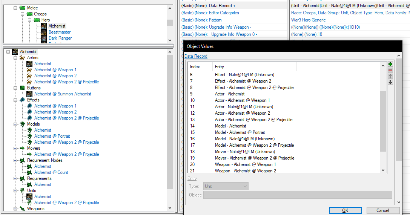Collapse the Models group
Image resolution: width=410 pixels, height=215 pixels.
point(15,124)
